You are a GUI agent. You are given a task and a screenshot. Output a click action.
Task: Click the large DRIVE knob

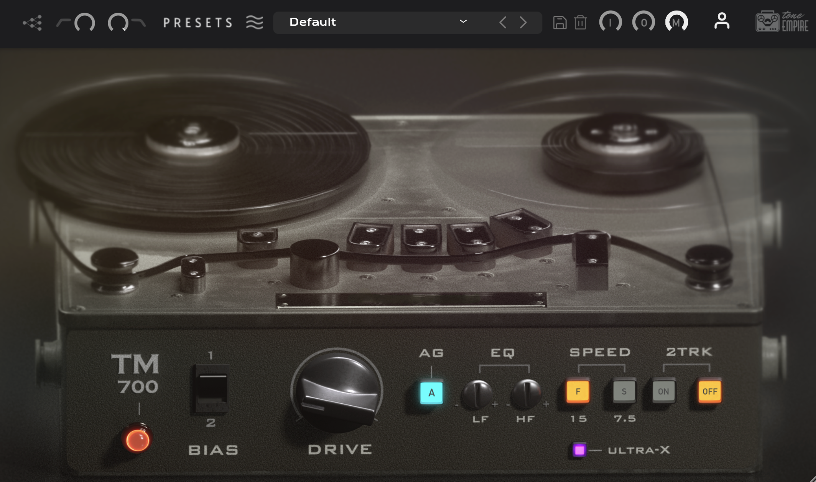337,391
